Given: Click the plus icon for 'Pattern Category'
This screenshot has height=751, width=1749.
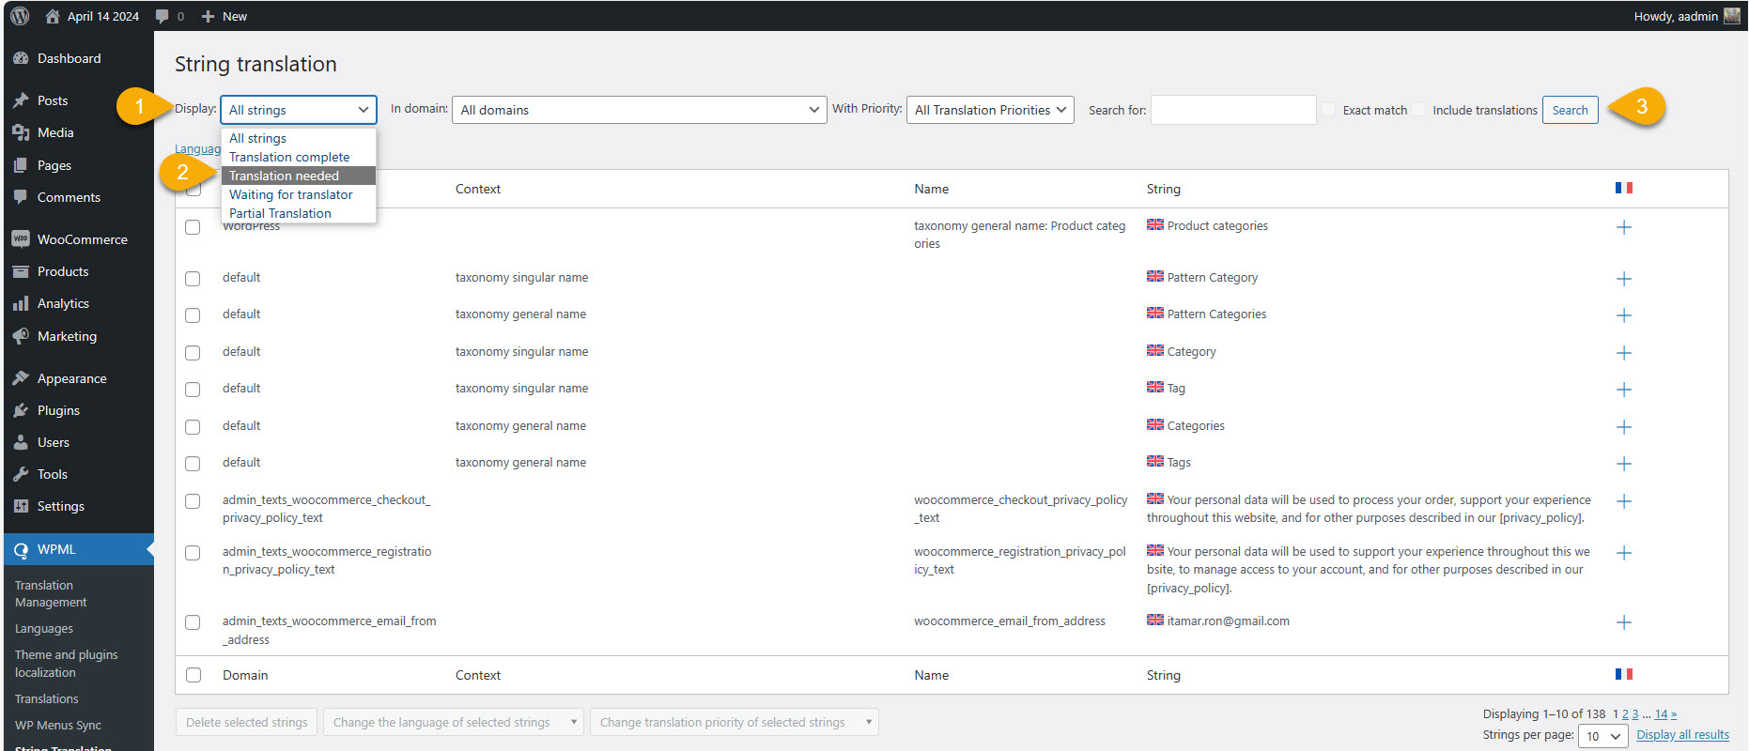Looking at the screenshot, I should point(1623,279).
